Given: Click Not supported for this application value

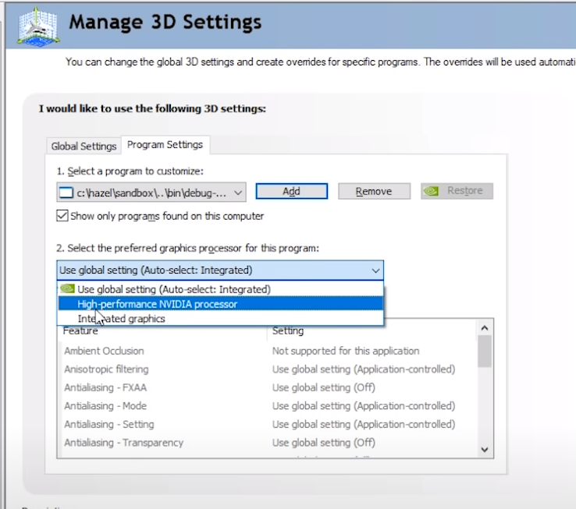Looking at the screenshot, I should (x=346, y=351).
